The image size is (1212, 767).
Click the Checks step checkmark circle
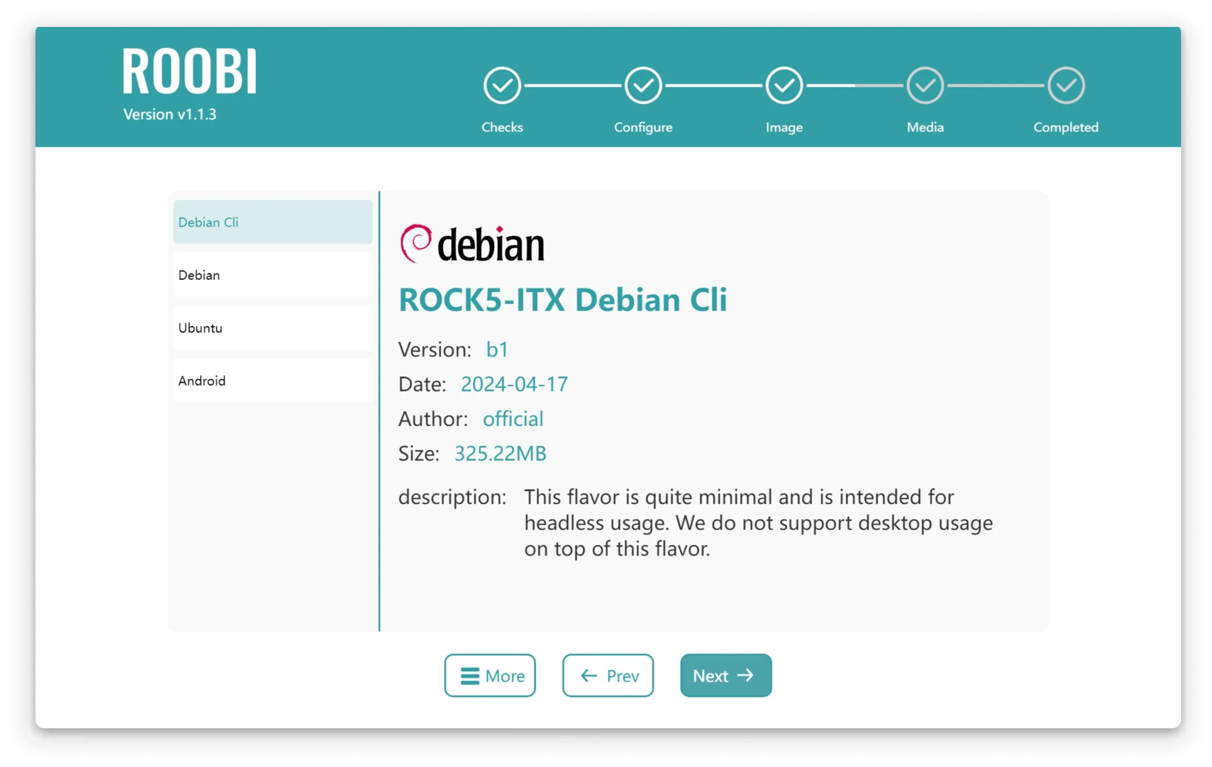[502, 86]
